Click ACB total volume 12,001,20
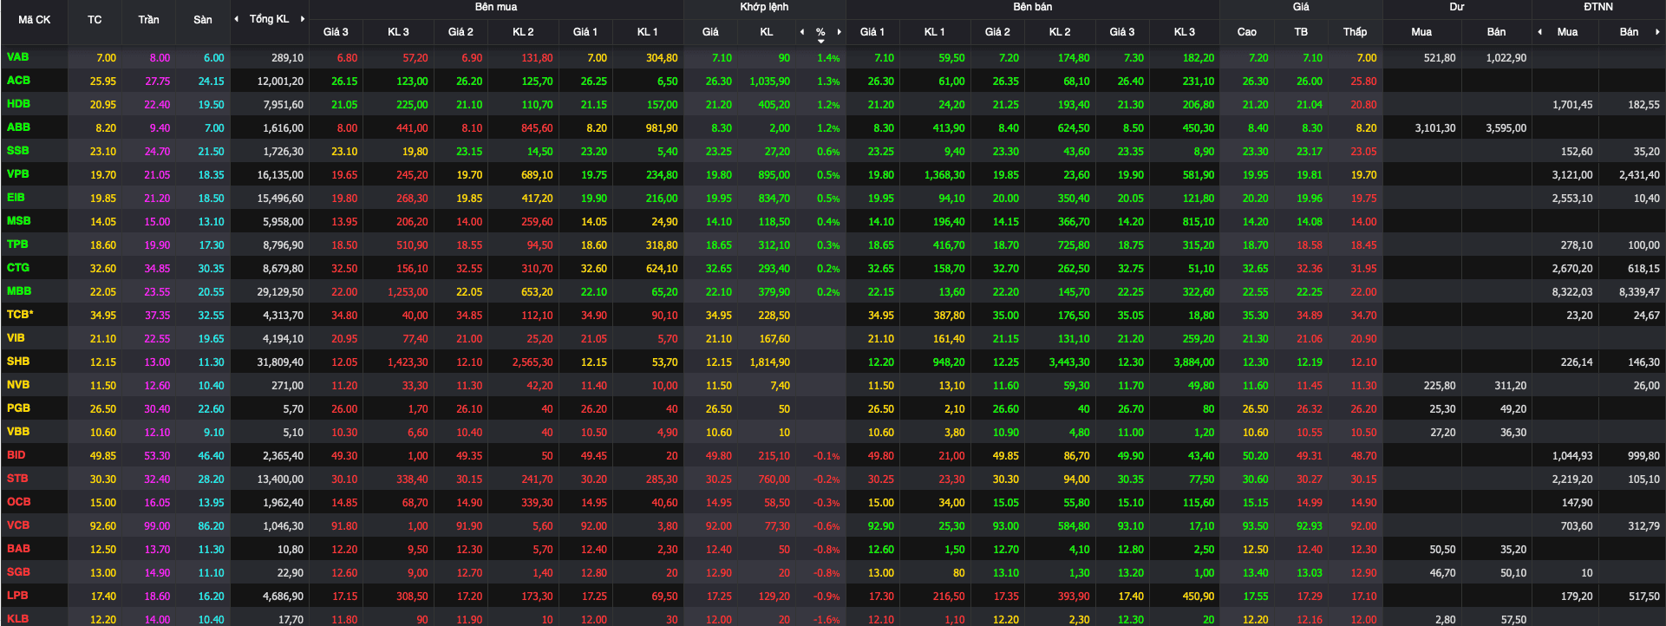1666x626 pixels. [280, 82]
